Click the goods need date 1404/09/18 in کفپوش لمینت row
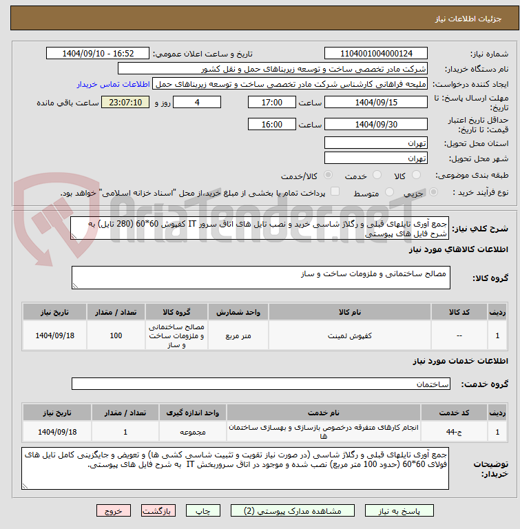Viewport: 520px width, 529px height. tap(54, 335)
